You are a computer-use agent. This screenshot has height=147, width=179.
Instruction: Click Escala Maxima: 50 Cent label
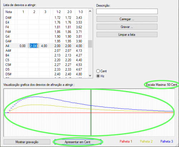coord(161,85)
